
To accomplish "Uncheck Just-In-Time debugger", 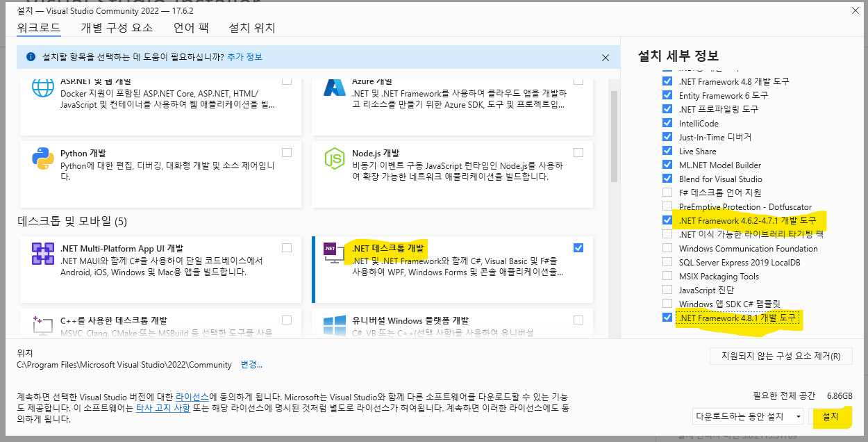I will click(667, 137).
